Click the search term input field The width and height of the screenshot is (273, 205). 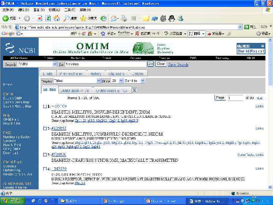105,64
